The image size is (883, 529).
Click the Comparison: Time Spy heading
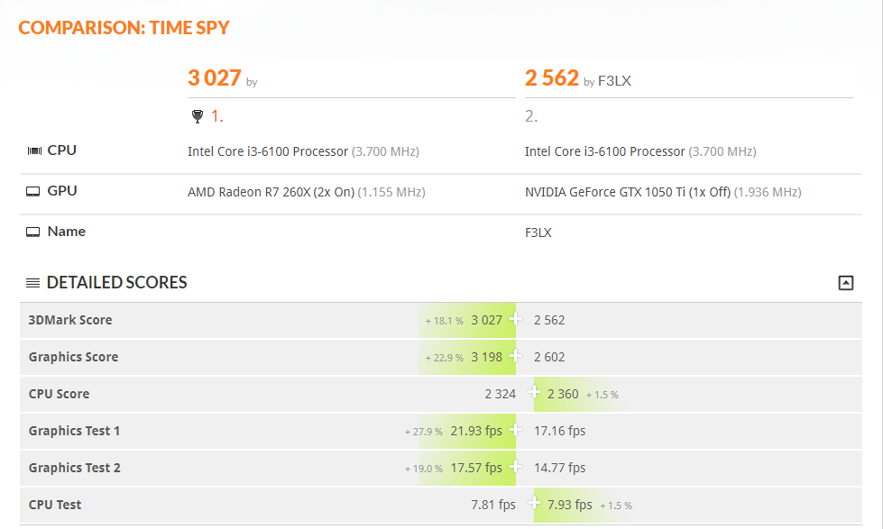click(124, 28)
